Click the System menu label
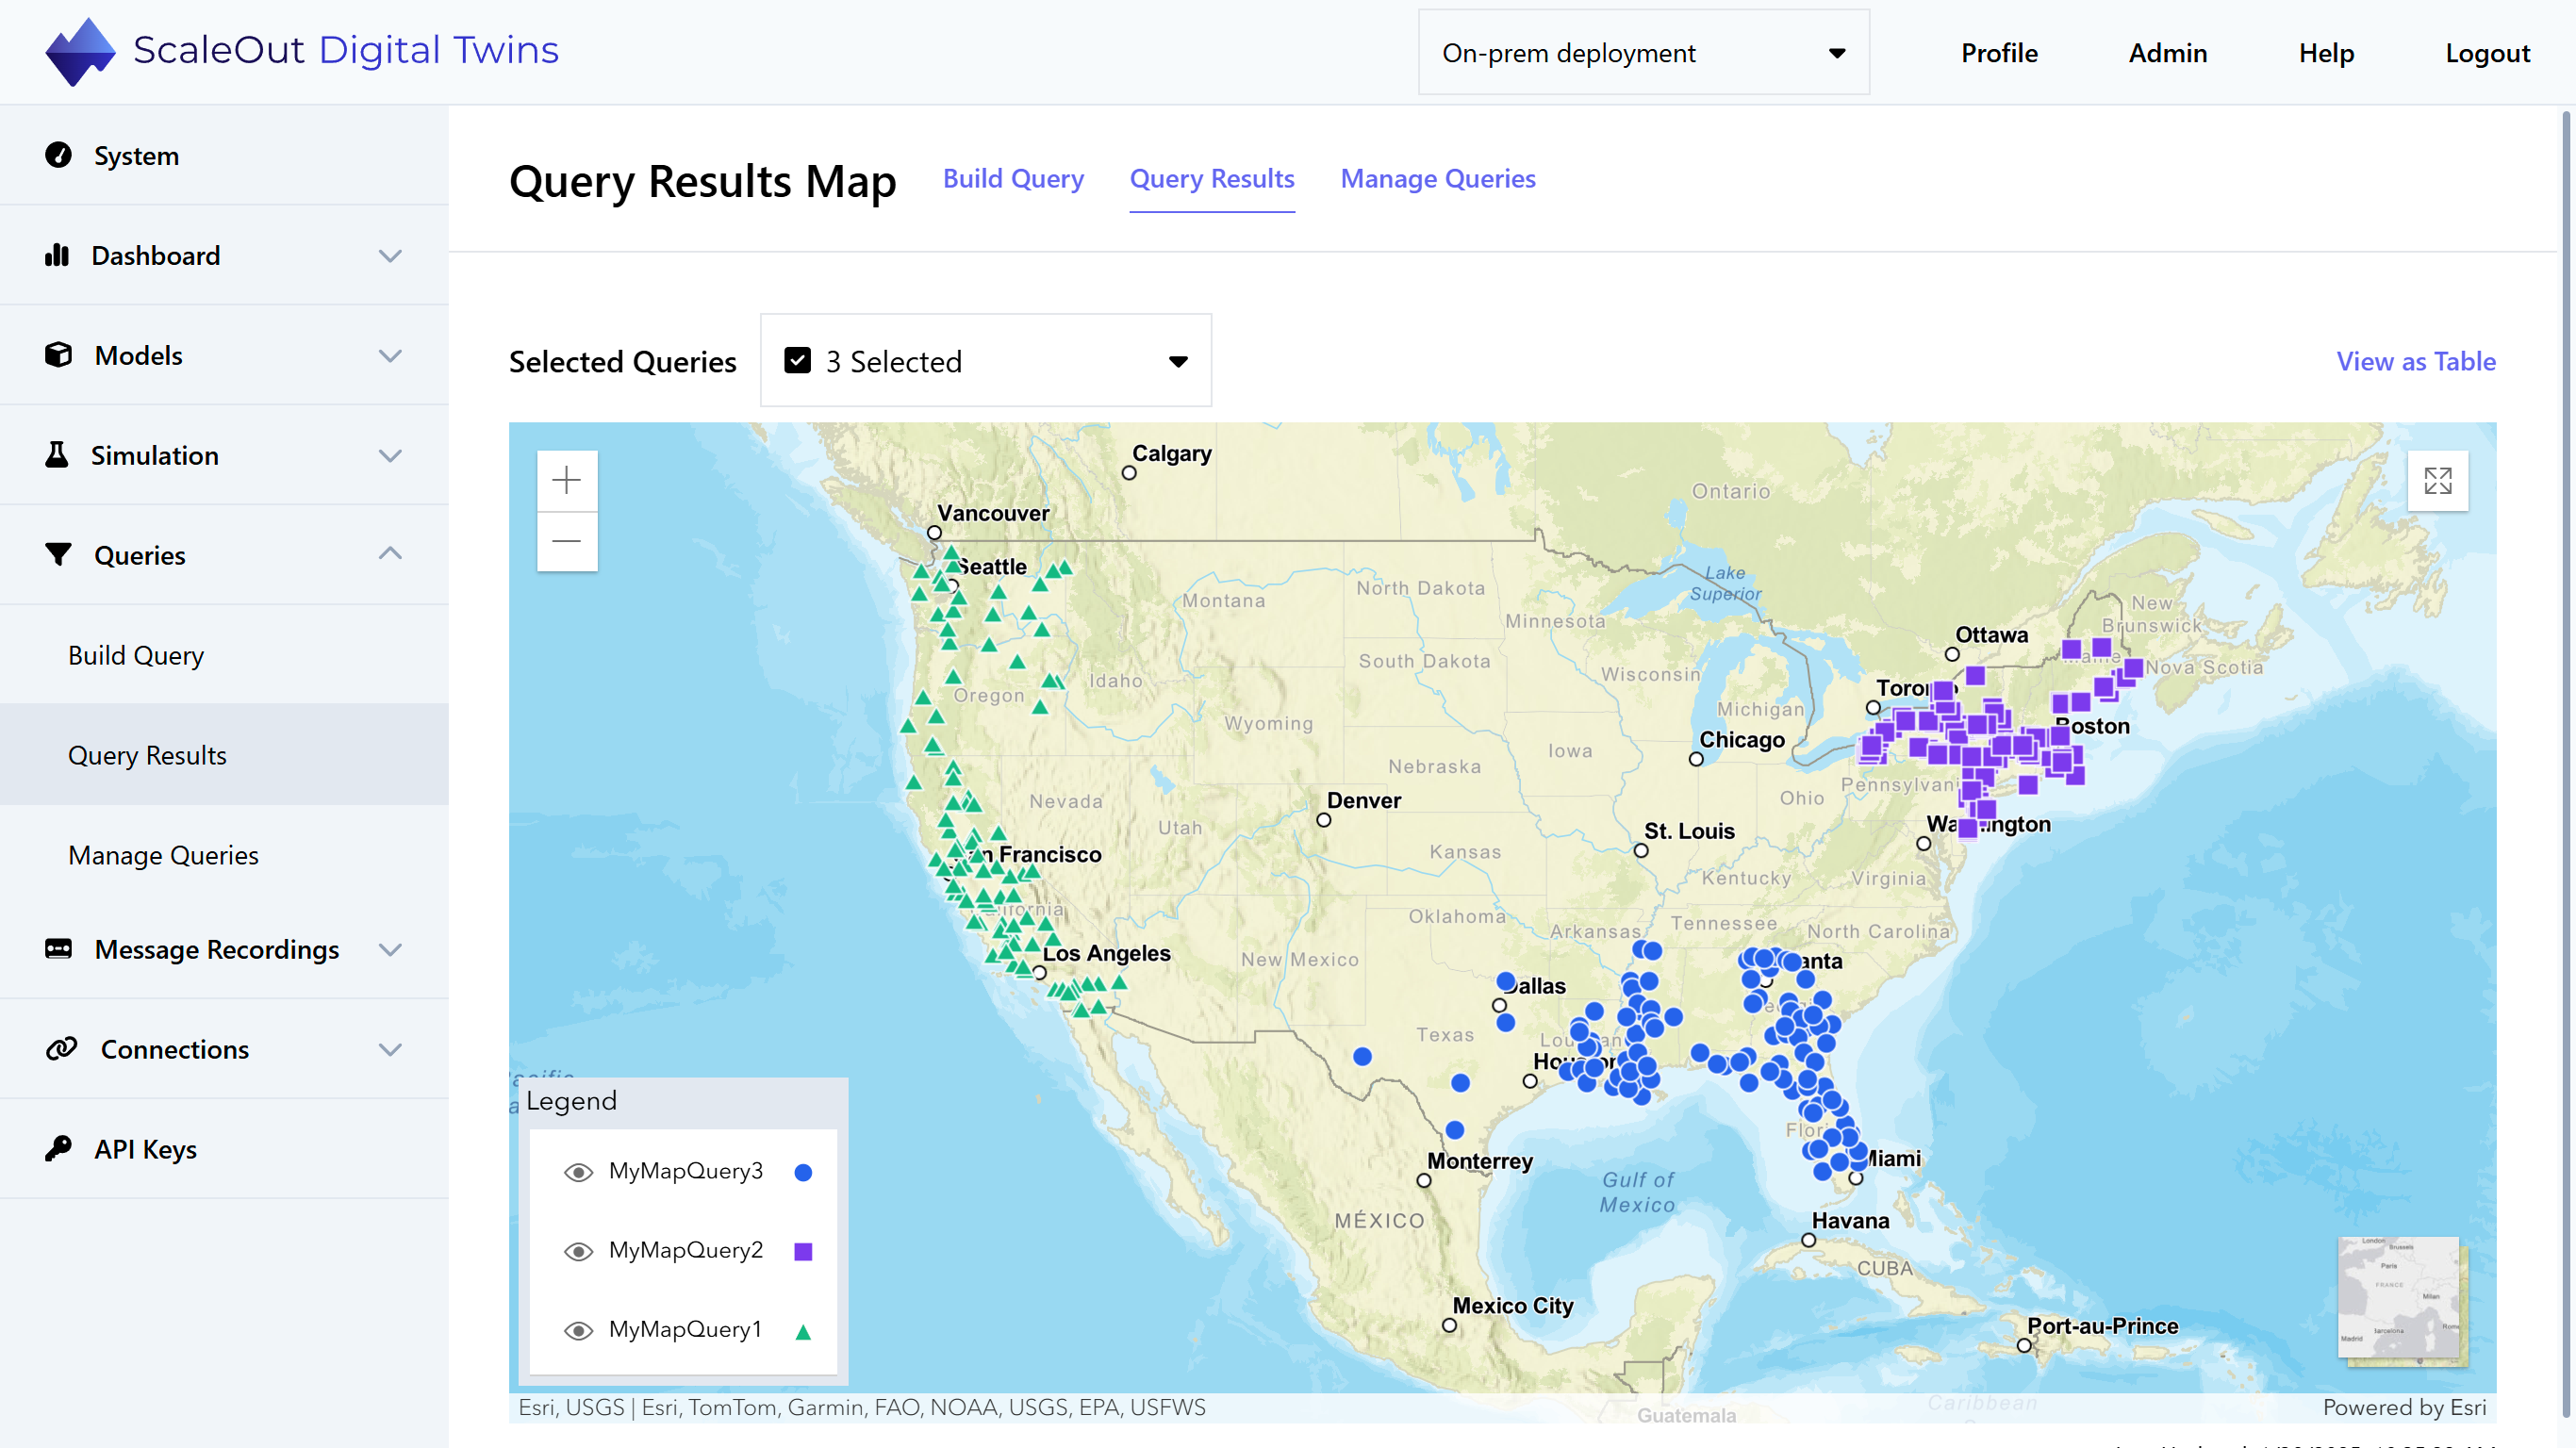This screenshot has width=2576, height=1448. click(x=136, y=156)
